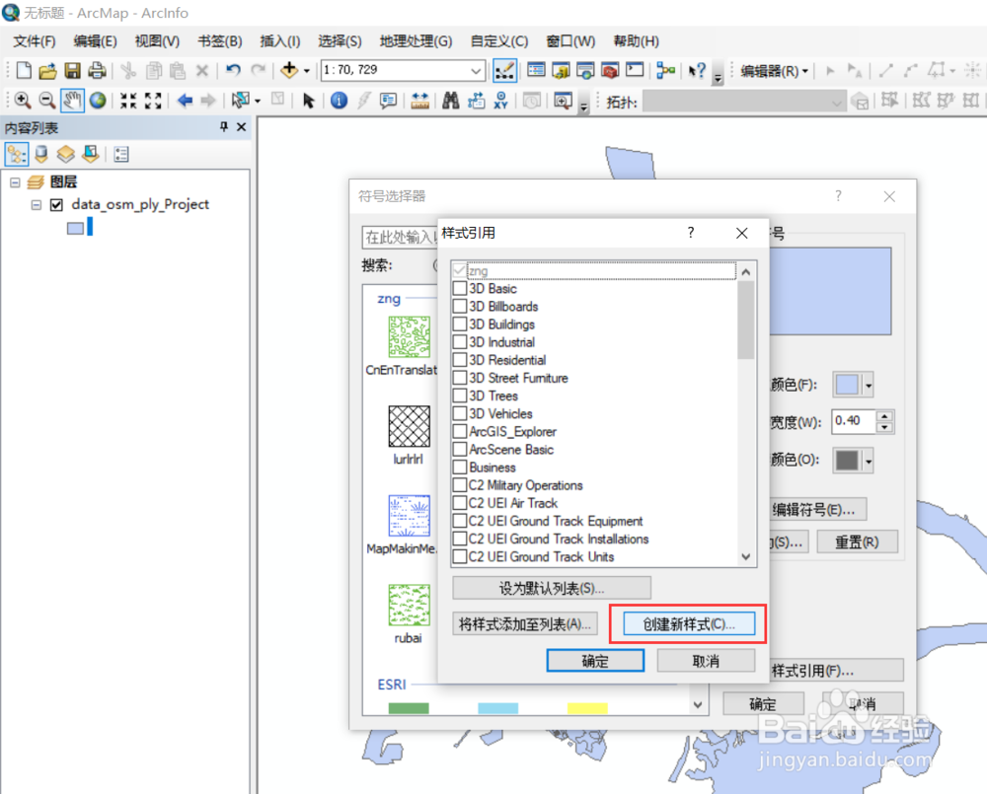Zoom to Full Extent globe
This screenshot has width=987, height=794.
98,100
